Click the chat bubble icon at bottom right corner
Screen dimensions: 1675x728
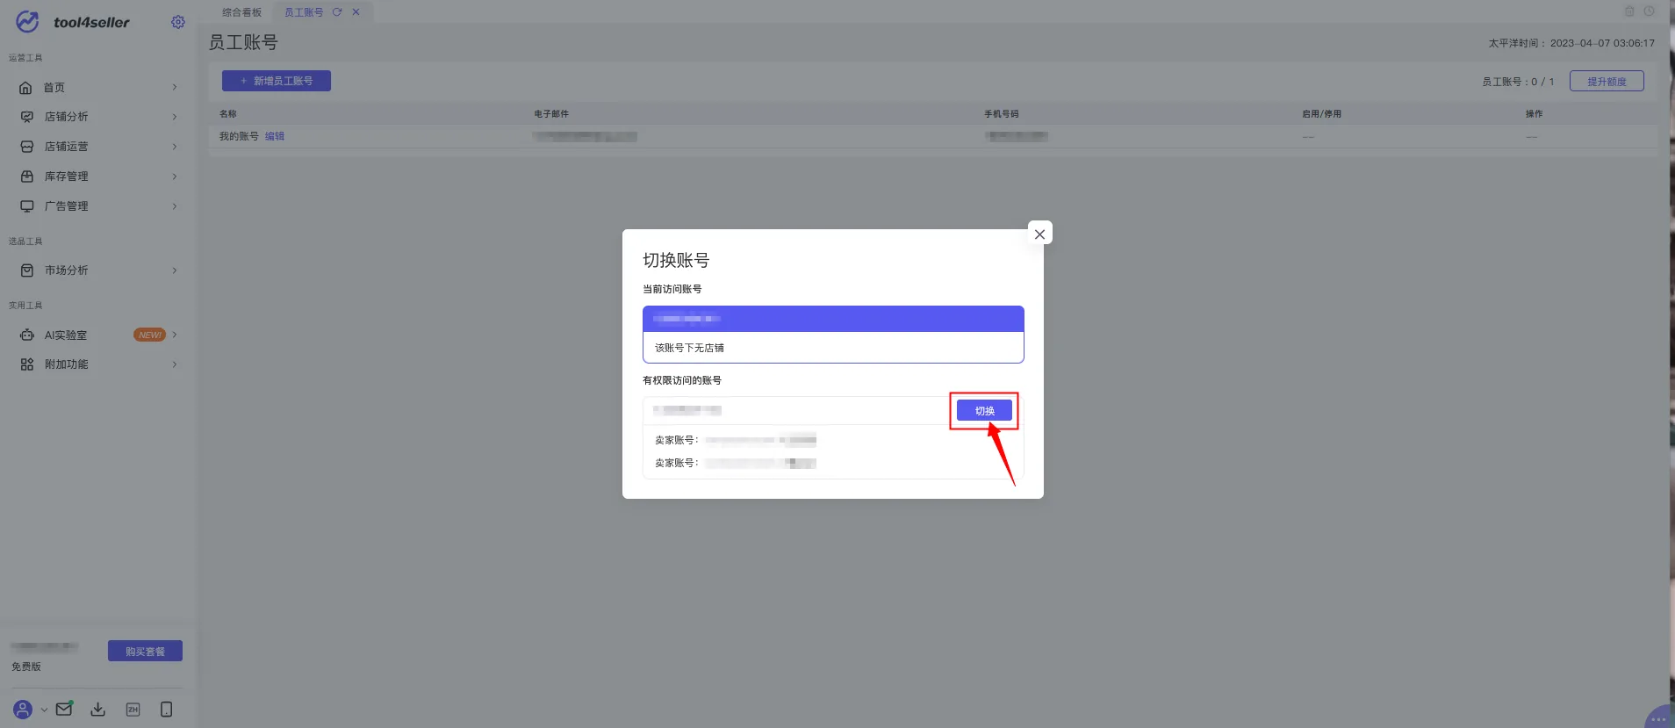pyautogui.click(x=1659, y=717)
